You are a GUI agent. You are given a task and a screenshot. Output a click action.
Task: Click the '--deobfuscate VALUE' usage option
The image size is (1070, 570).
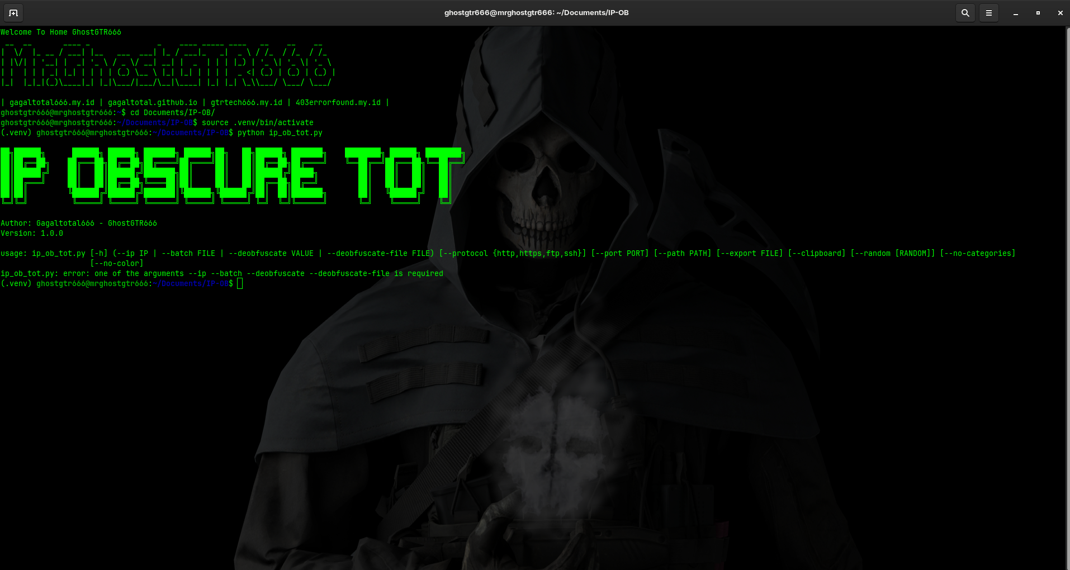coord(271,254)
